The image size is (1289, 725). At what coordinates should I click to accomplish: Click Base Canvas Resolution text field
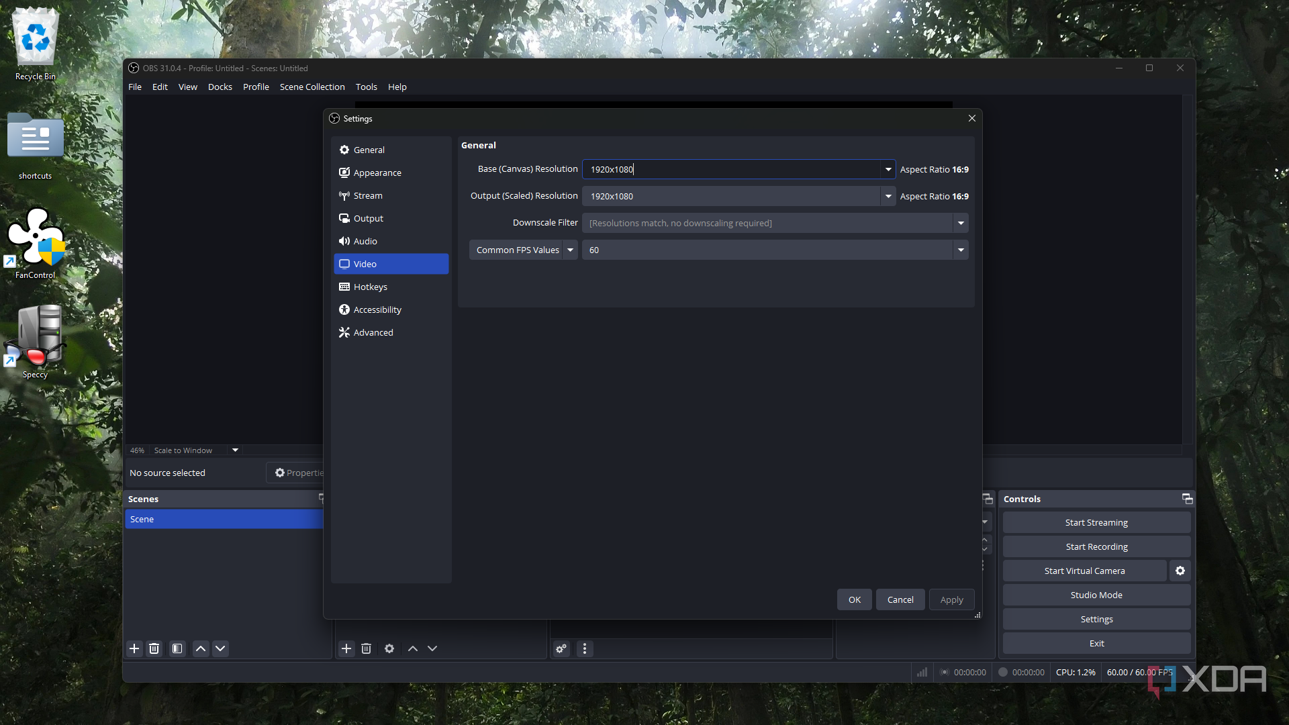pyautogui.click(x=730, y=169)
